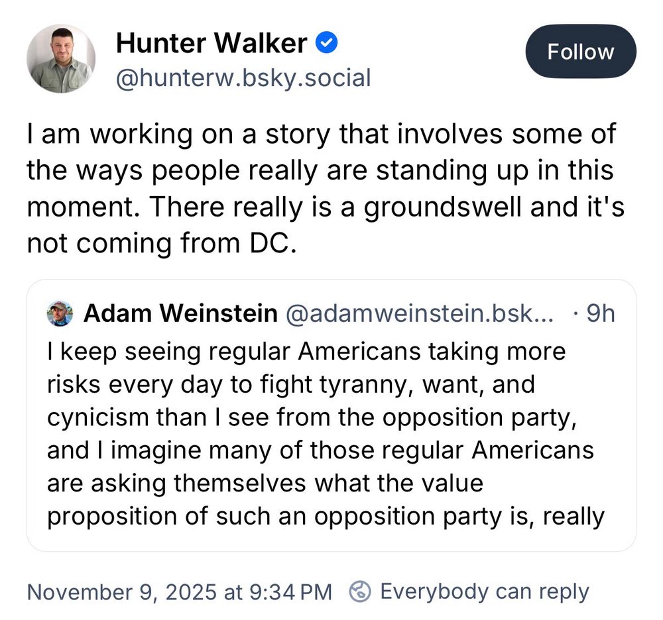
Task: Open Hunter Walker's profile avatar
Action: [61, 59]
